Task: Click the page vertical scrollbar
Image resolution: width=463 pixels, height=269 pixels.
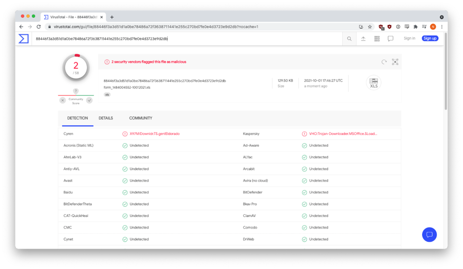Action: pyautogui.click(x=445, y=71)
